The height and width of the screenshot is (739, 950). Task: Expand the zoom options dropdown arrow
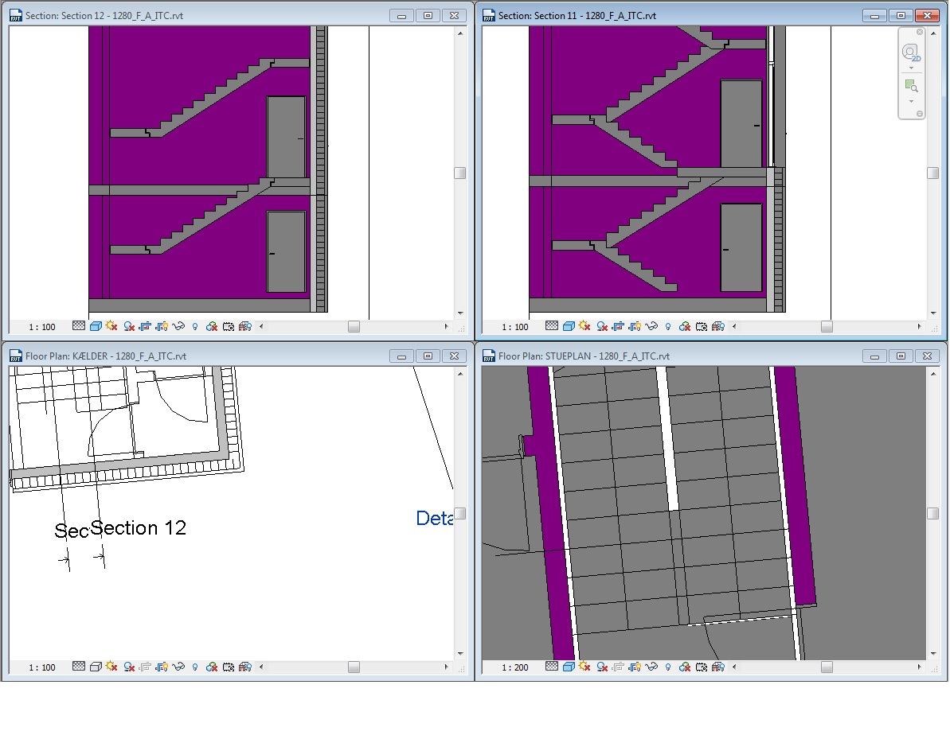(911, 101)
